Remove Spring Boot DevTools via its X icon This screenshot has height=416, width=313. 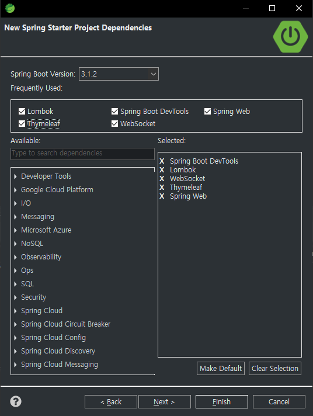162,161
